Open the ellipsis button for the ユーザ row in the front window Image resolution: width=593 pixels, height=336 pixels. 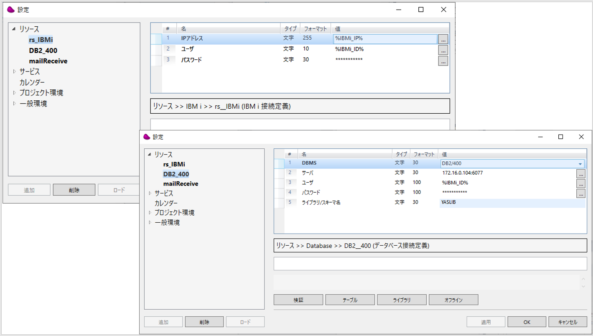coord(580,183)
